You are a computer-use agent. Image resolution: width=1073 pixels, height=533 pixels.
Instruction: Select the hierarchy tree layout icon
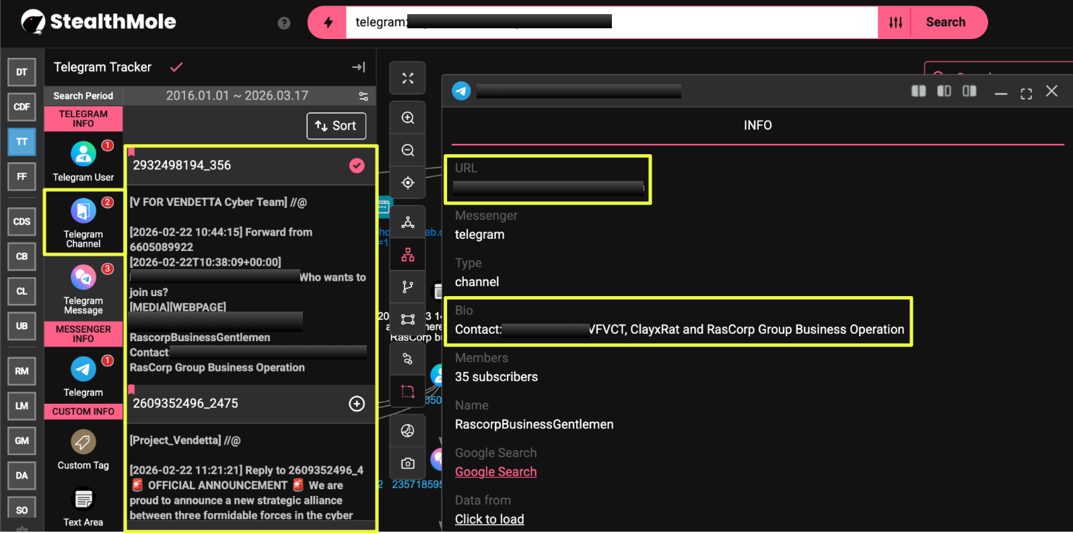point(407,255)
